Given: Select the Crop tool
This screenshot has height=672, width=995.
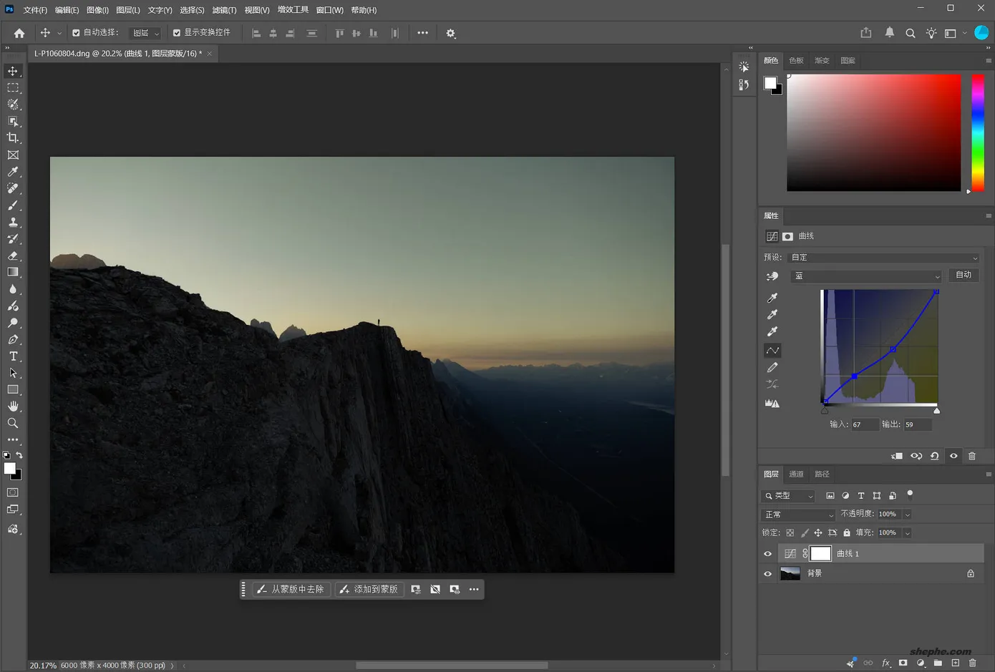Looking at the screenshot, I should pyautogui.click(x=13, y=138).
